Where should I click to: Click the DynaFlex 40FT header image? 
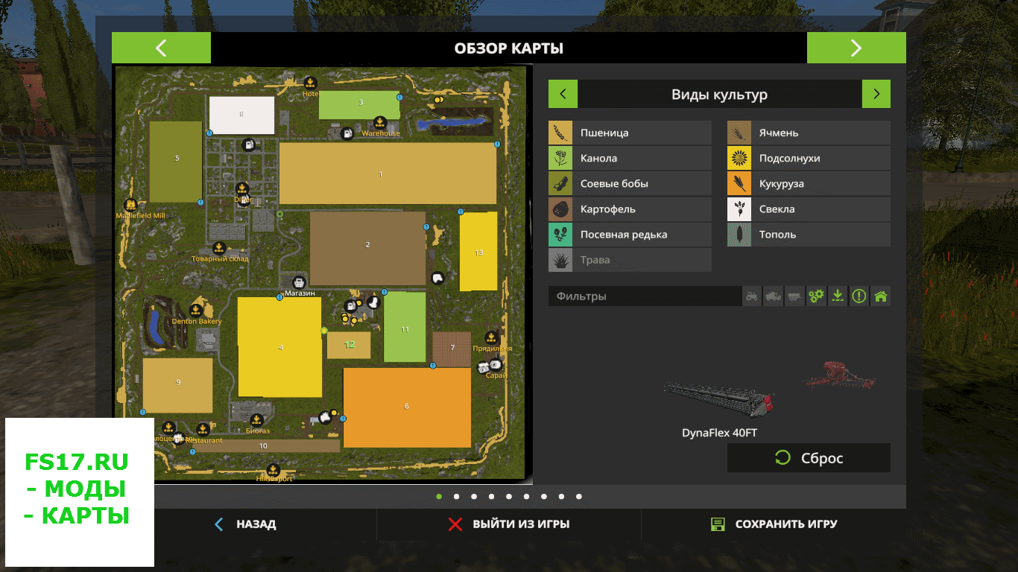click(x=719, y=401)
